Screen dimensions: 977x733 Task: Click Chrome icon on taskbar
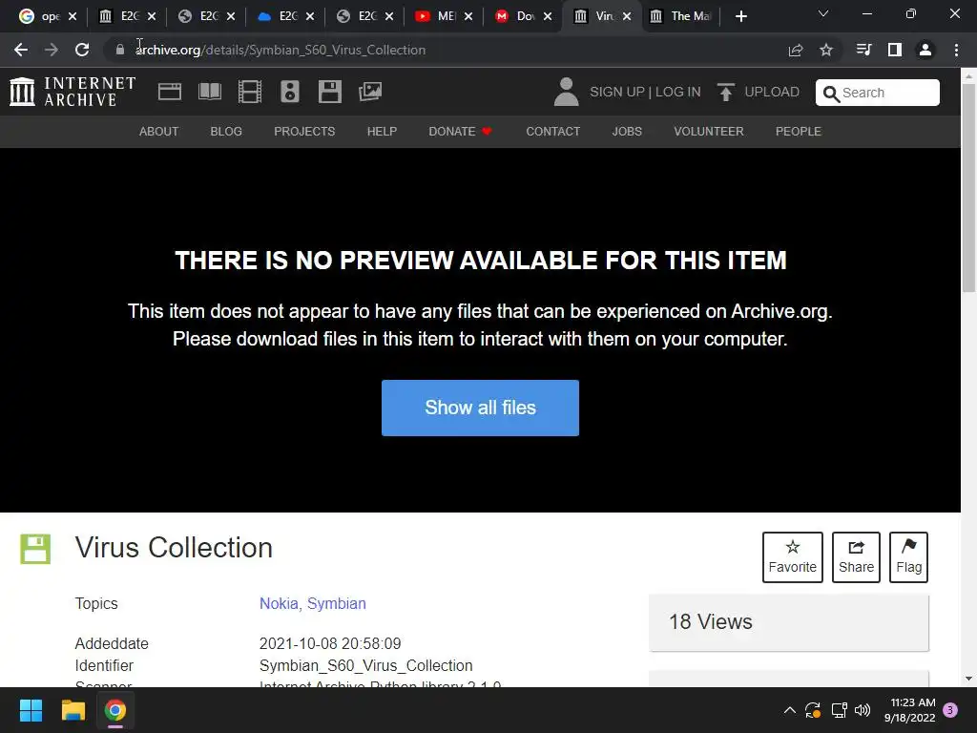point(115,710)
